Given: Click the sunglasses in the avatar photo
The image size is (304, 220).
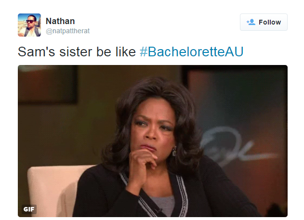Looking at the screenshot, I should (x=31, y=21).
